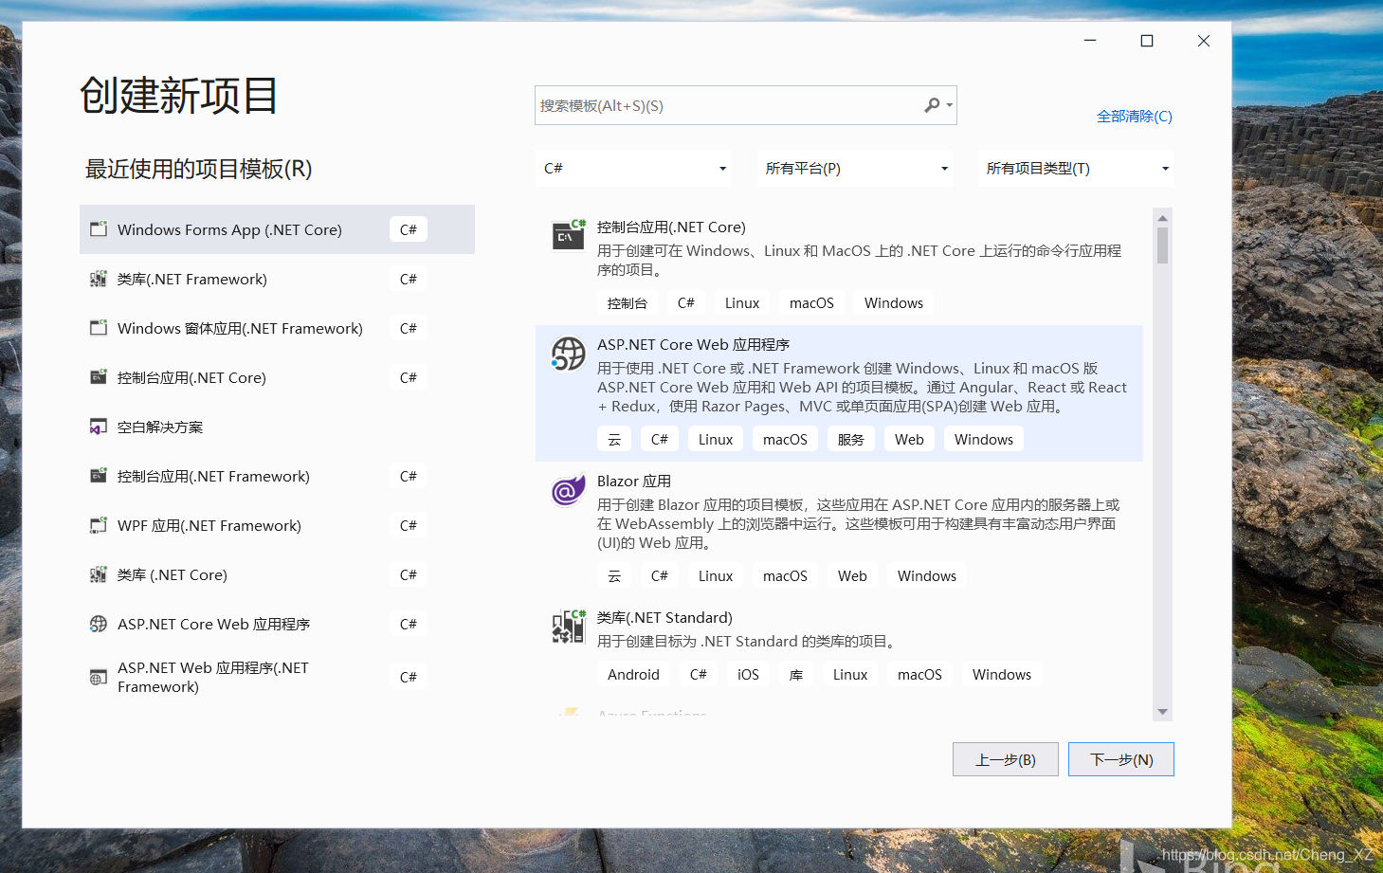Expand the search box dropdown arrow
The width and height of the screenshot is (1383, 873).
coord(947,104)
